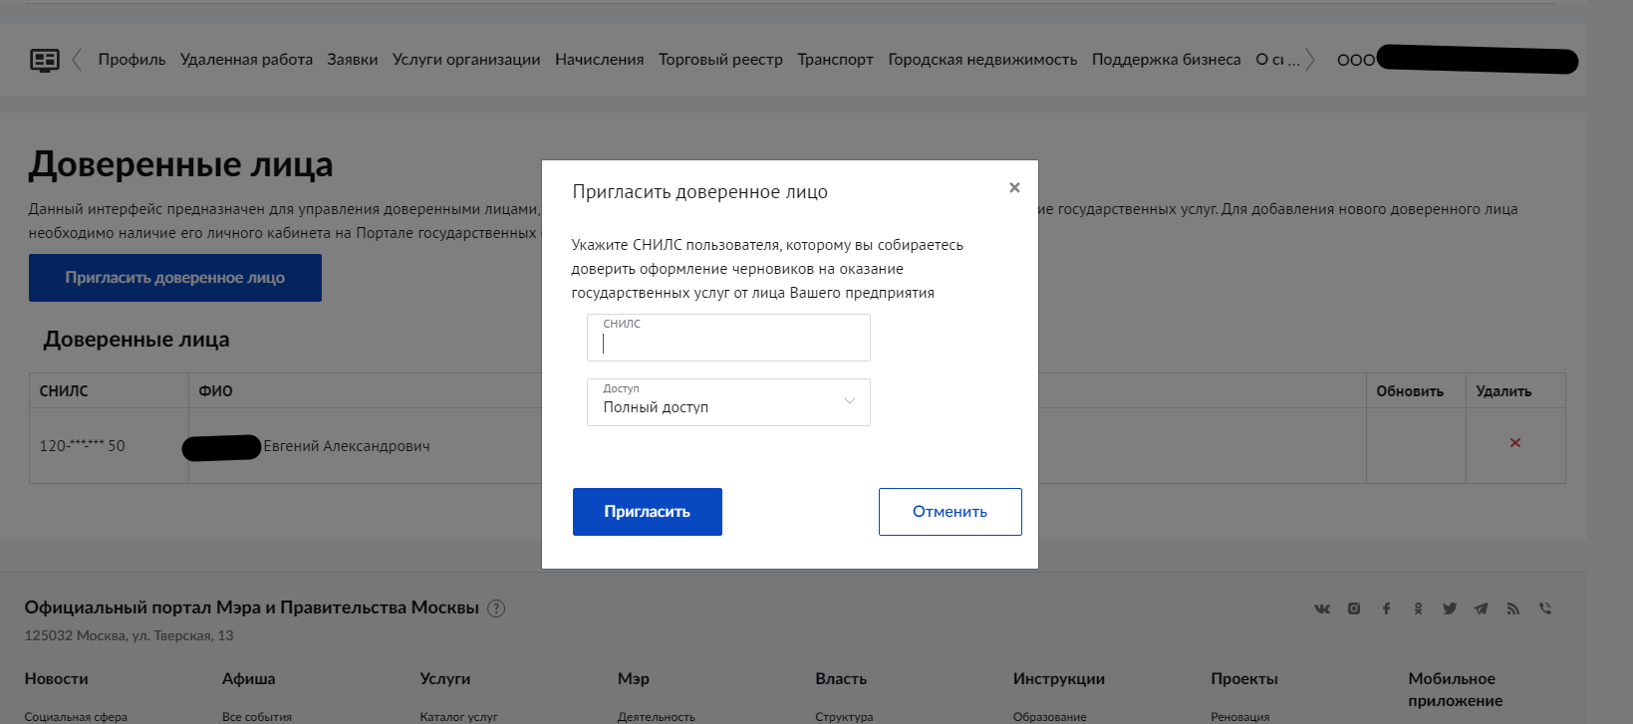Delete Евгений Александрович with the red cross
The width and height of the screenshot is (1633, 724).
1515,443
